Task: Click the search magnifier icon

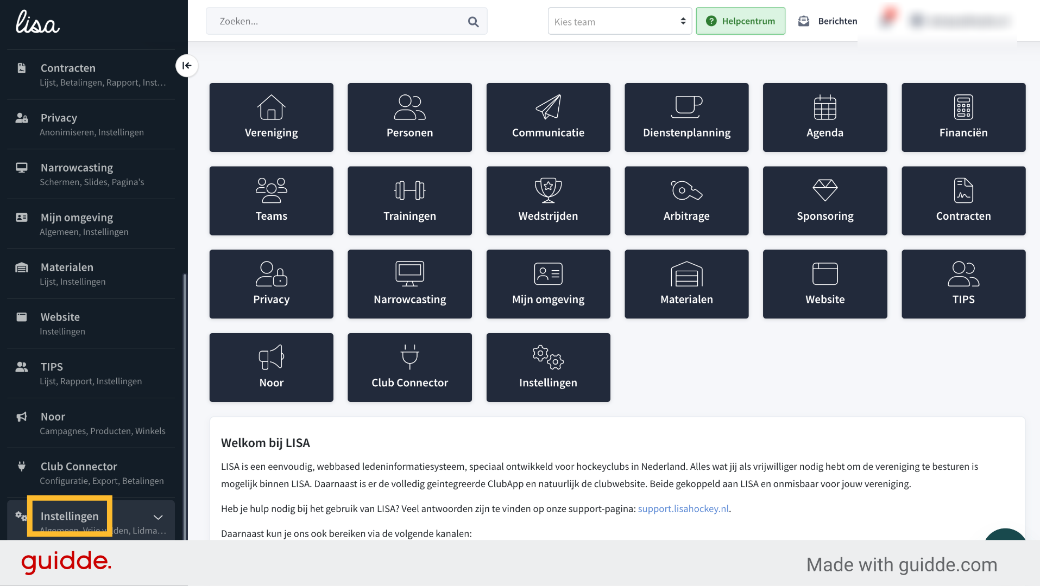Action: point(473,22)
